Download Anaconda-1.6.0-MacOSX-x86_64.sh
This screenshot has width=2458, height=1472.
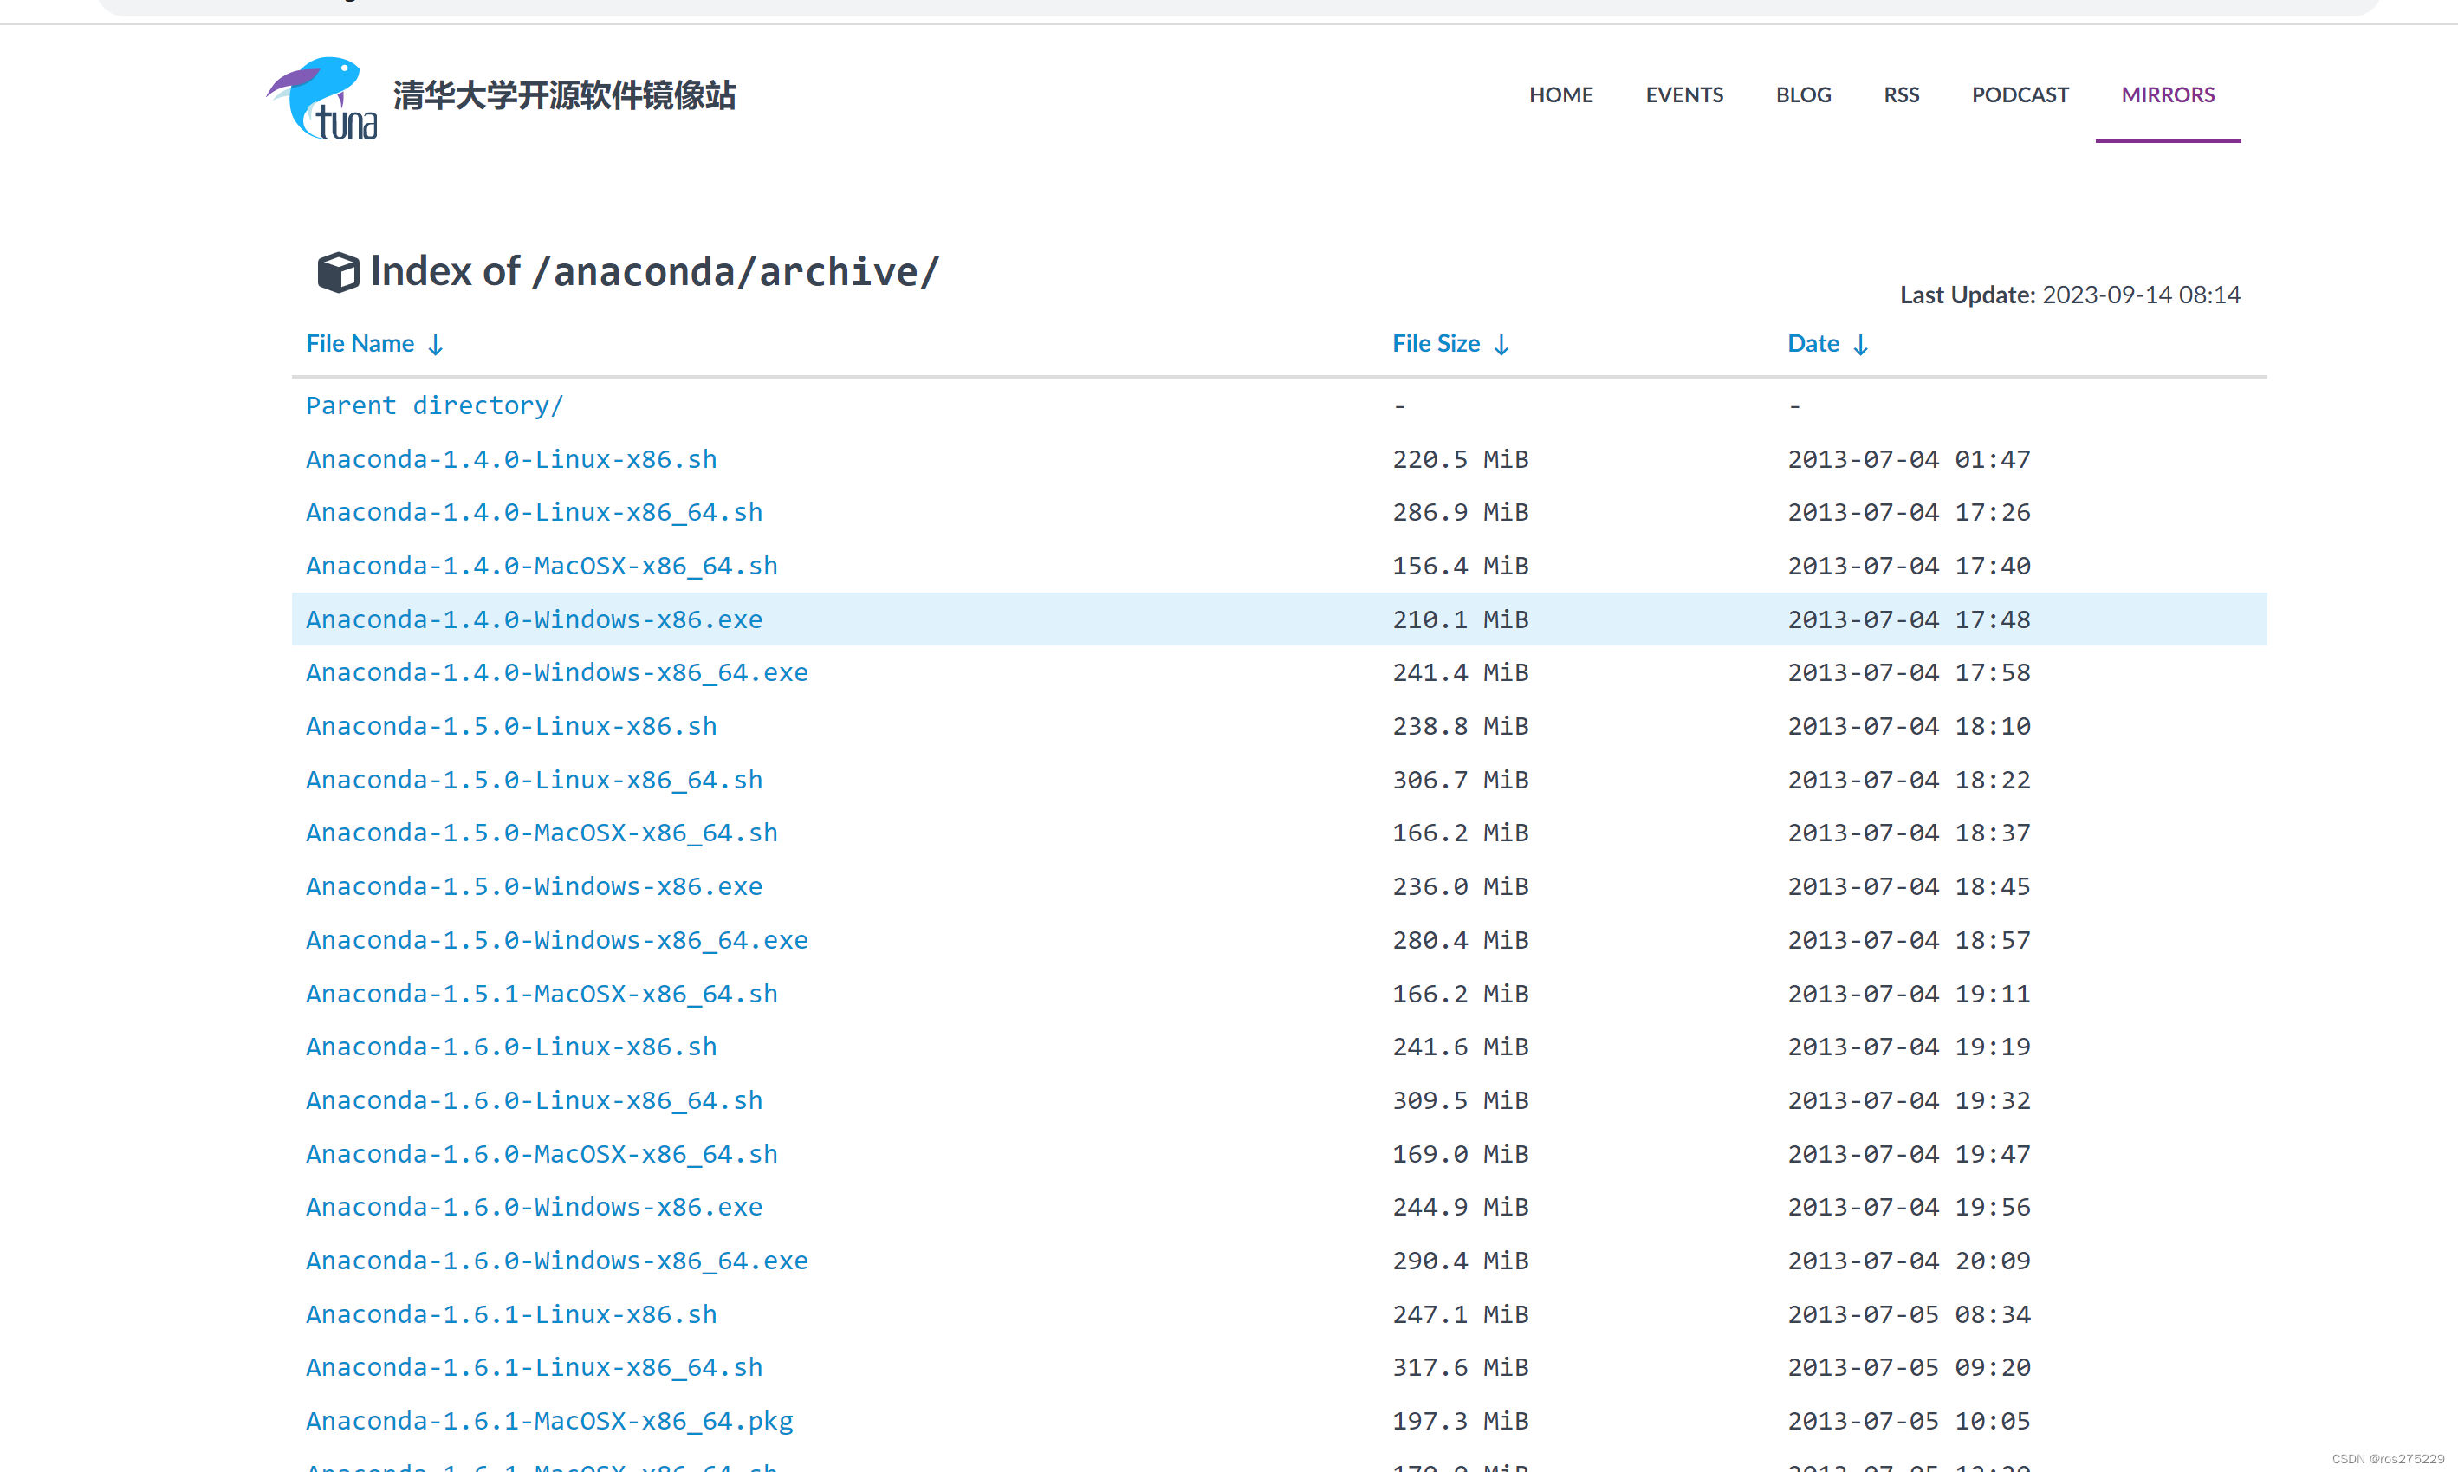542,1153
